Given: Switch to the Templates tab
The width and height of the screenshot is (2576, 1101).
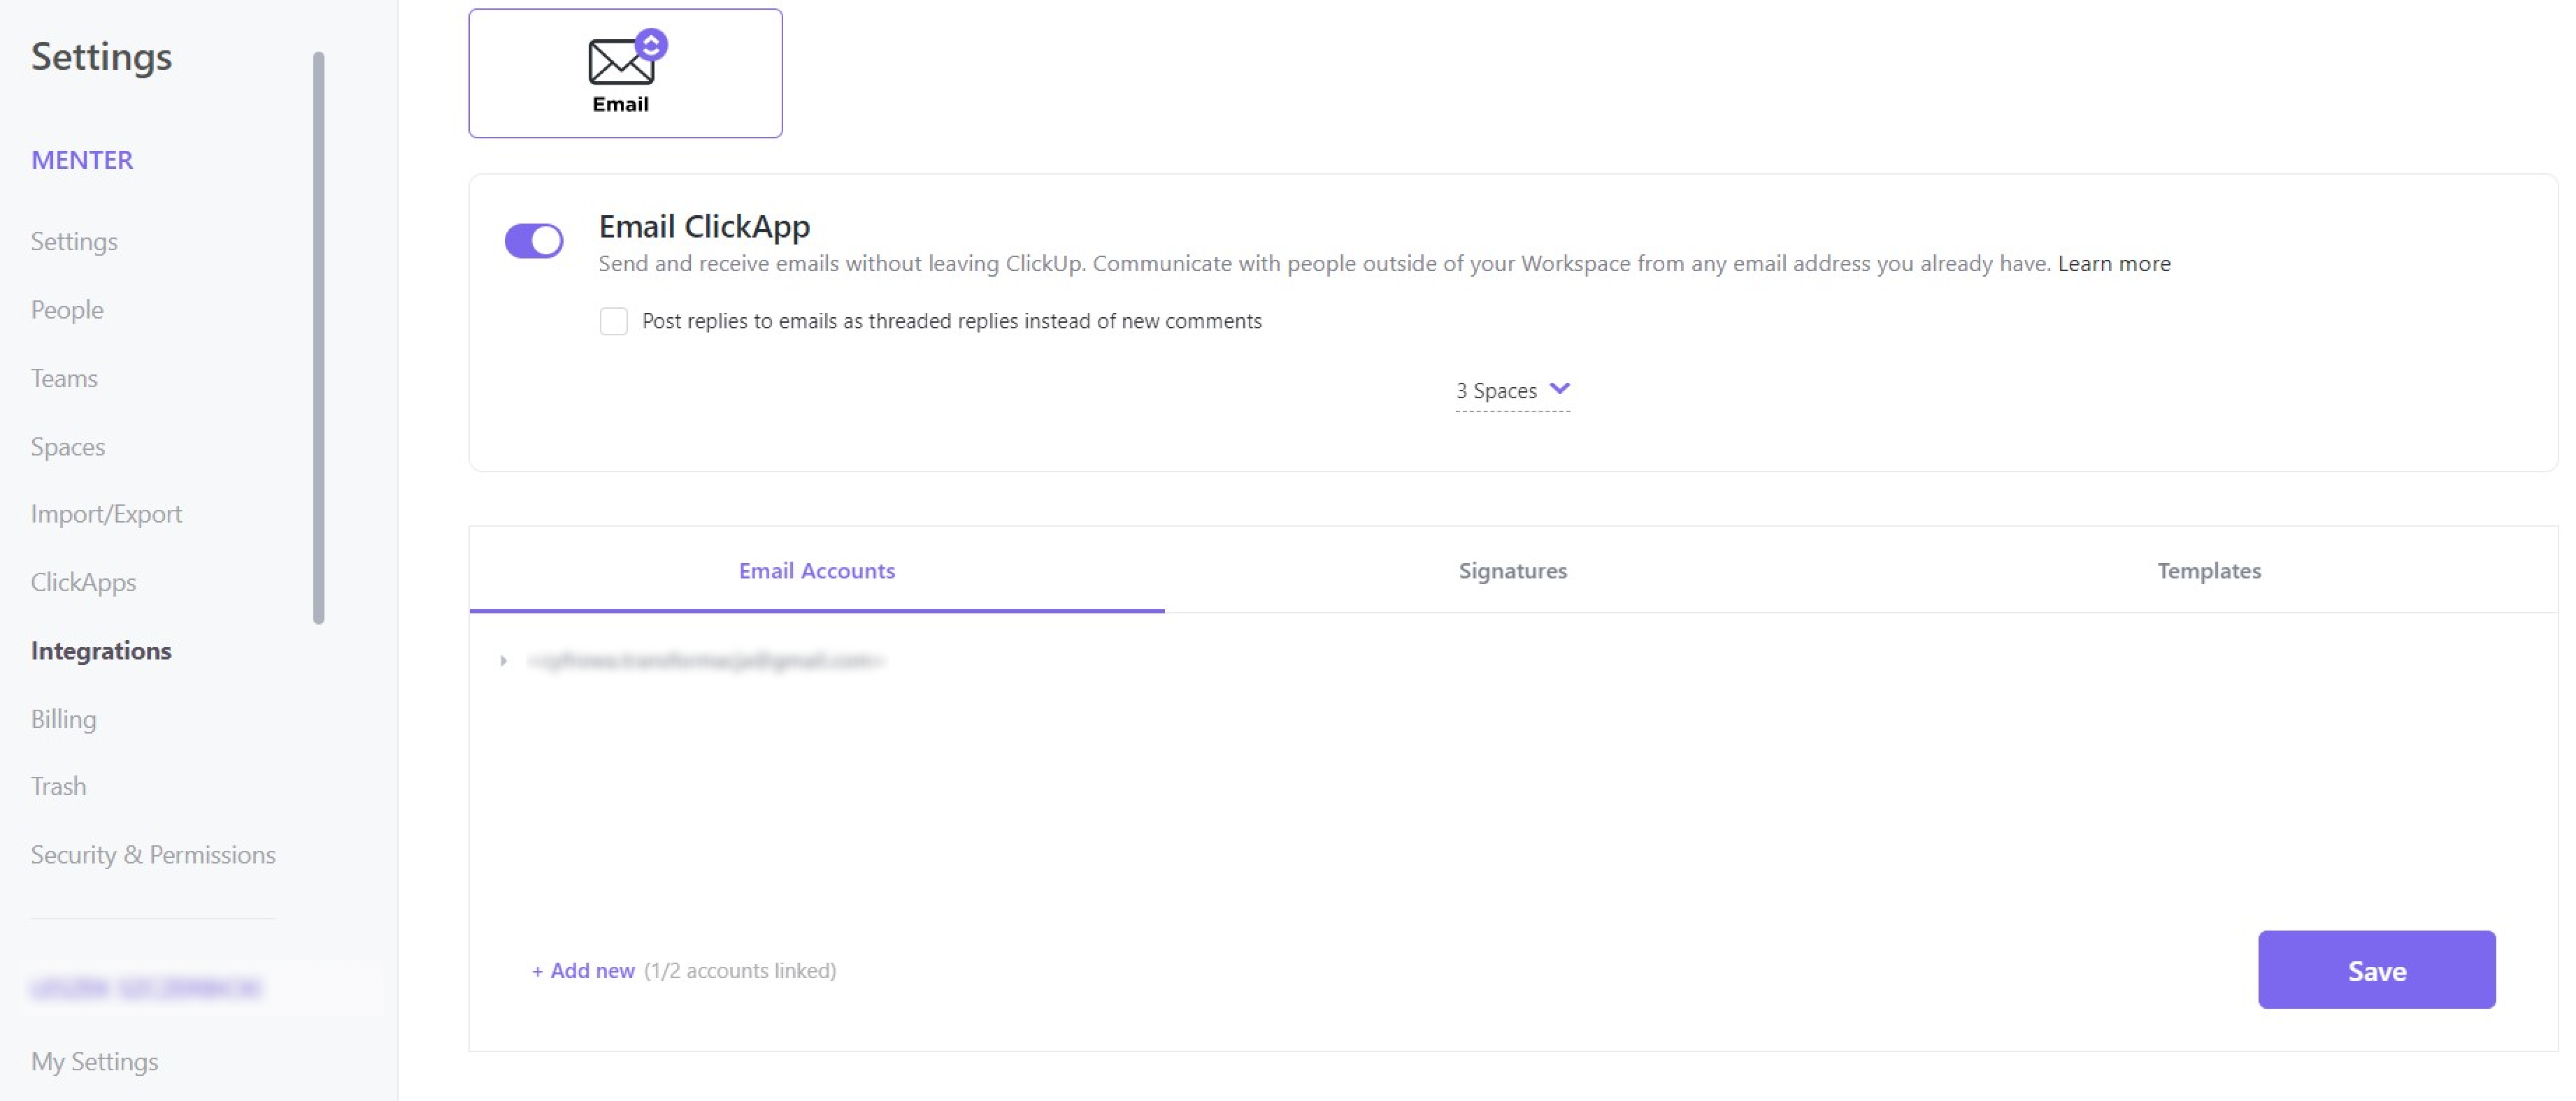Looking at the screenshot, I should click(2210, 569).
